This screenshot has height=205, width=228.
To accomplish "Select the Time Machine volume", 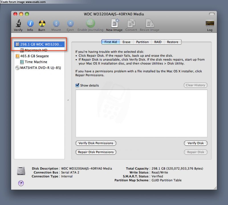I will tap(39, 62).
